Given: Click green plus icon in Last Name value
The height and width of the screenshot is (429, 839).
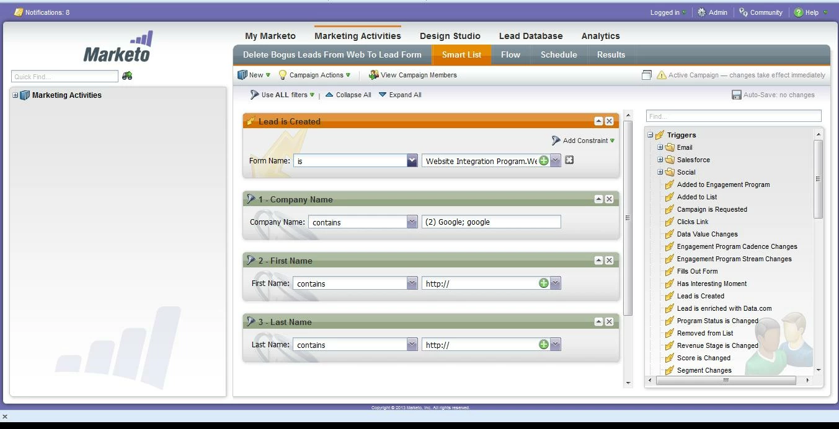Looking at the screenshot, I should coord(544,344).
